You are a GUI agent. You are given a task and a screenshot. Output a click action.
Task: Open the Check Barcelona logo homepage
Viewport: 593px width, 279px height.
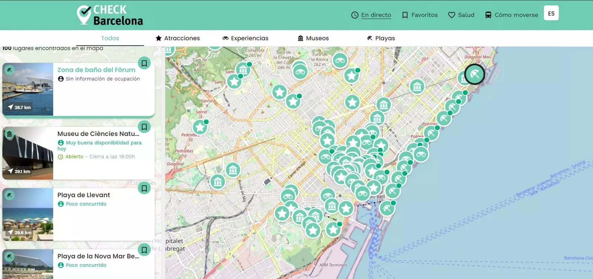110,15
